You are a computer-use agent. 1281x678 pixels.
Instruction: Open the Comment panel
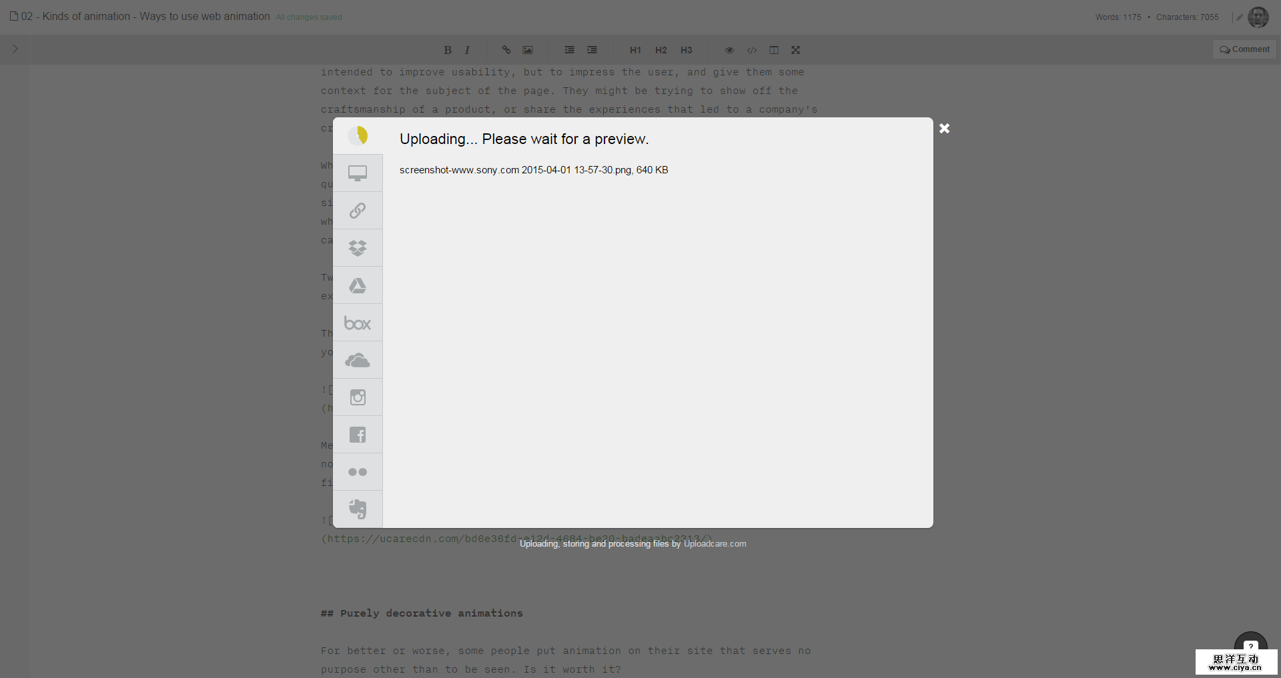[1244, 49]
